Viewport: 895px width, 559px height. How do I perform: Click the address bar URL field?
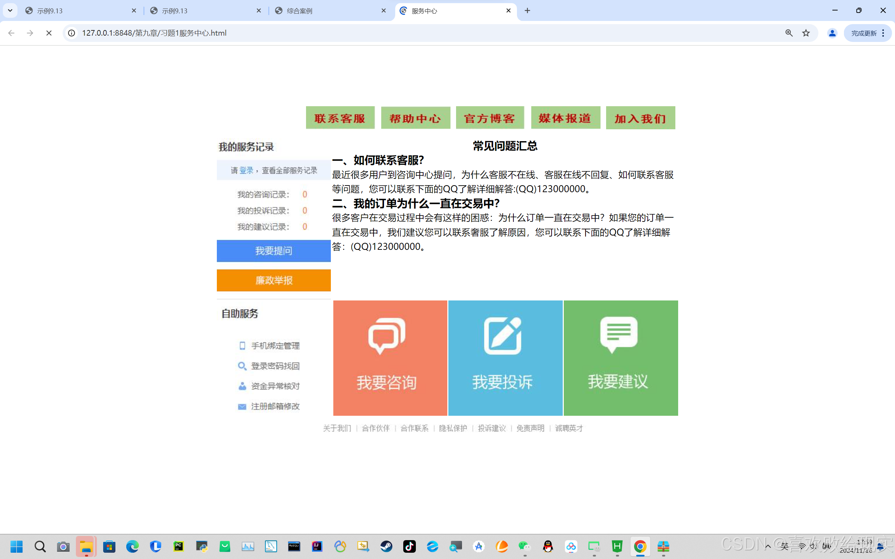(407, 33)
